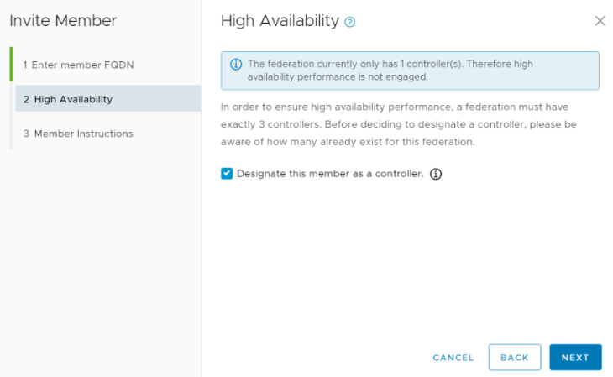Close the Invite Member dialog with X

tap(600, 21)
